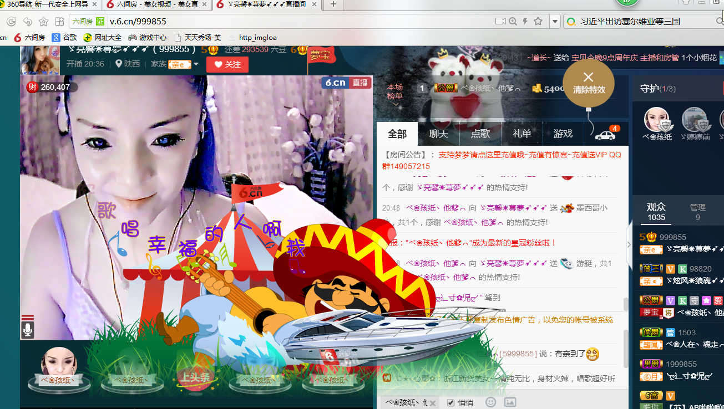Open the 六间房 bookmark

tap(29, 38)
